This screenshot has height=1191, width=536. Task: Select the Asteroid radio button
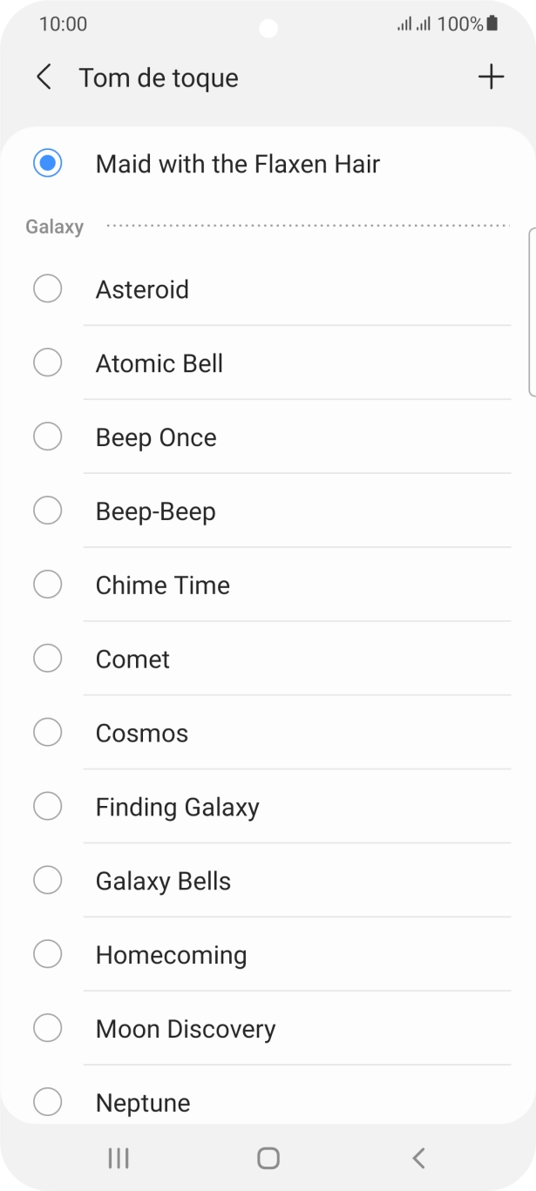(47, 288)
